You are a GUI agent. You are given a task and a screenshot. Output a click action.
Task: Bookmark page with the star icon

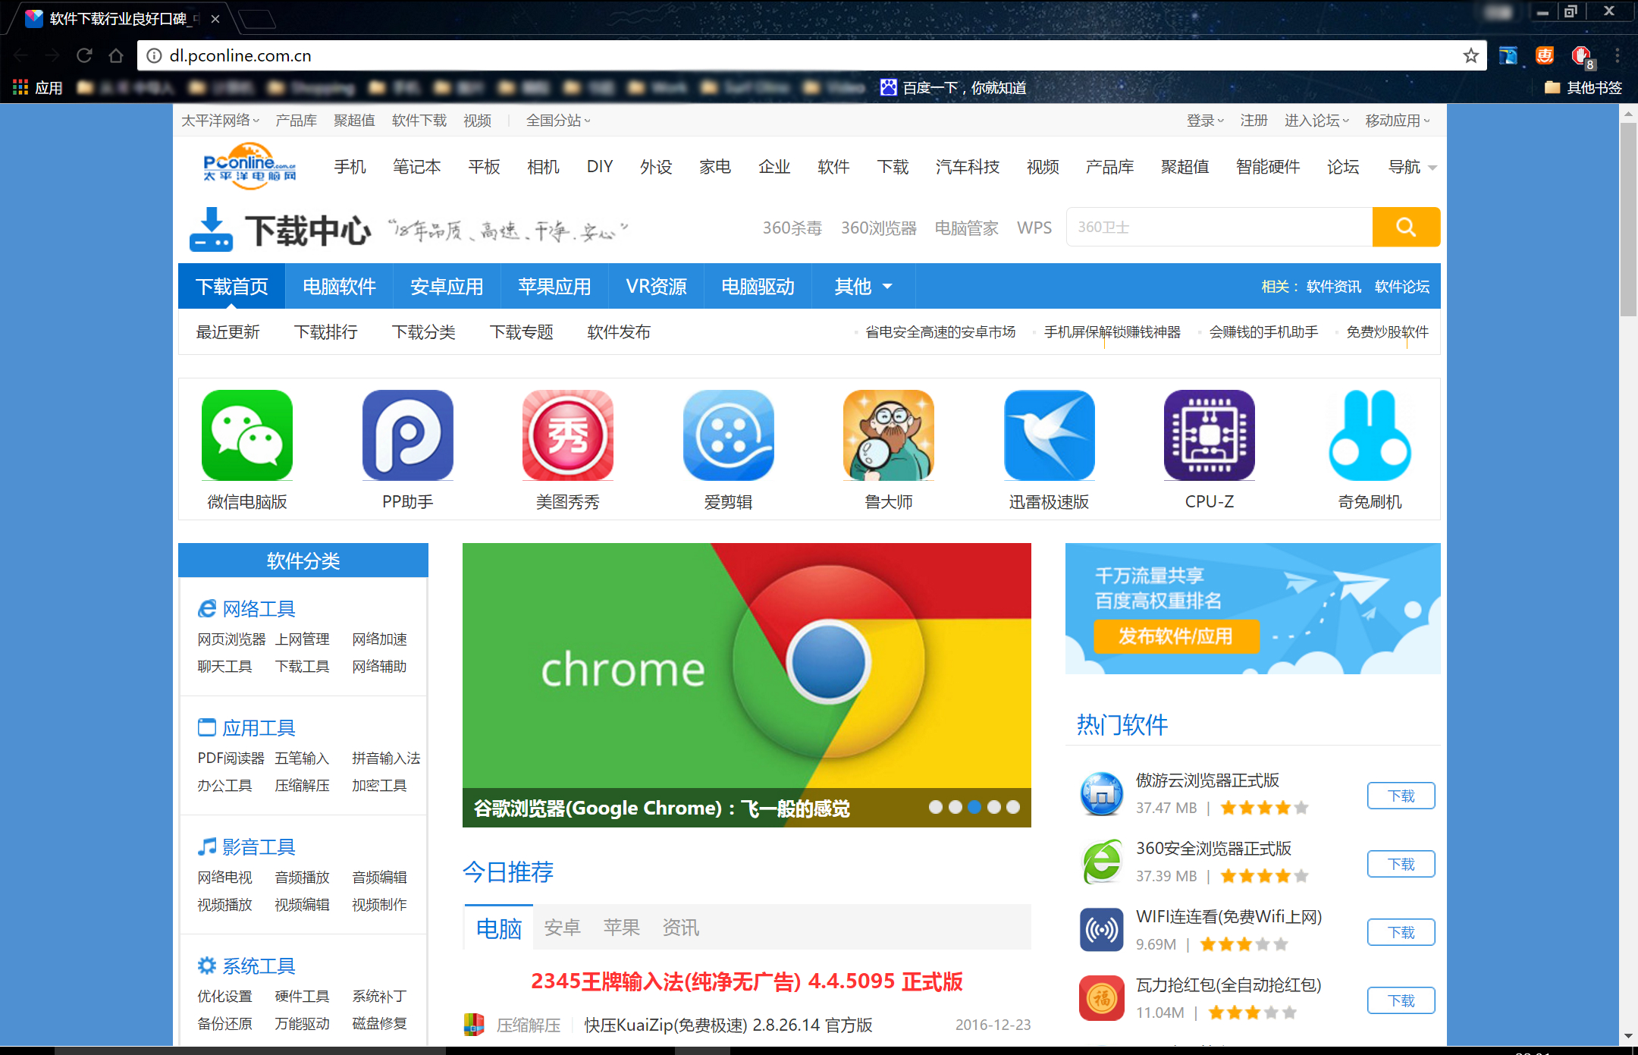[1470, 55]
